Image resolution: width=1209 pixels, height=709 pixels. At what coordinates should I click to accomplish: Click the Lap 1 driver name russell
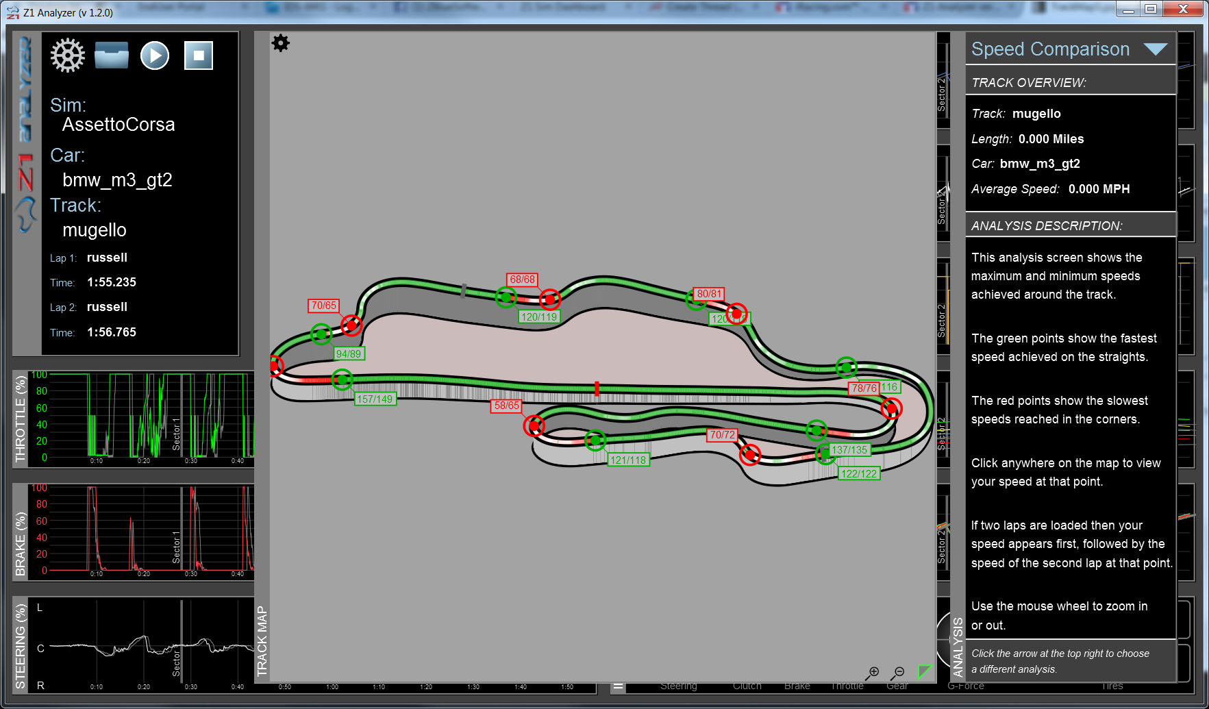tap(107, 258)
